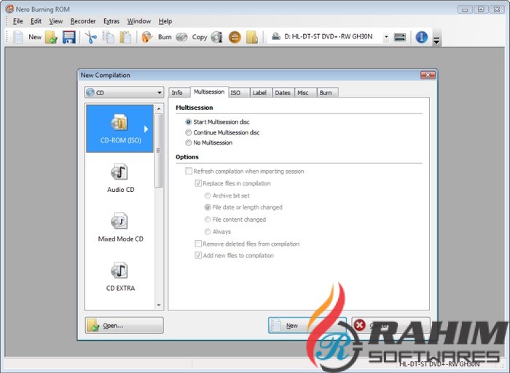Screen dimensions: 510x373
Task: Select File content changed radio option
Action: [235, 220]
